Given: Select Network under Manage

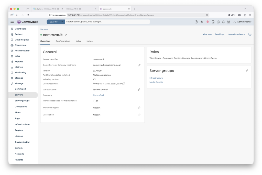Looking at the screenshot, I should coord(19,154).
